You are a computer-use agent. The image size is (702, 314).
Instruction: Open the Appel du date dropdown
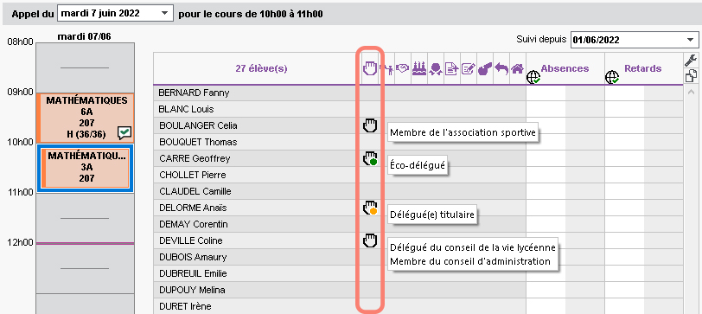tap(116, 14)
